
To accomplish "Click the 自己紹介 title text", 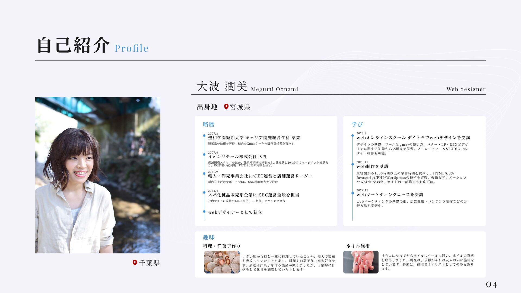I will click(73, 45).
